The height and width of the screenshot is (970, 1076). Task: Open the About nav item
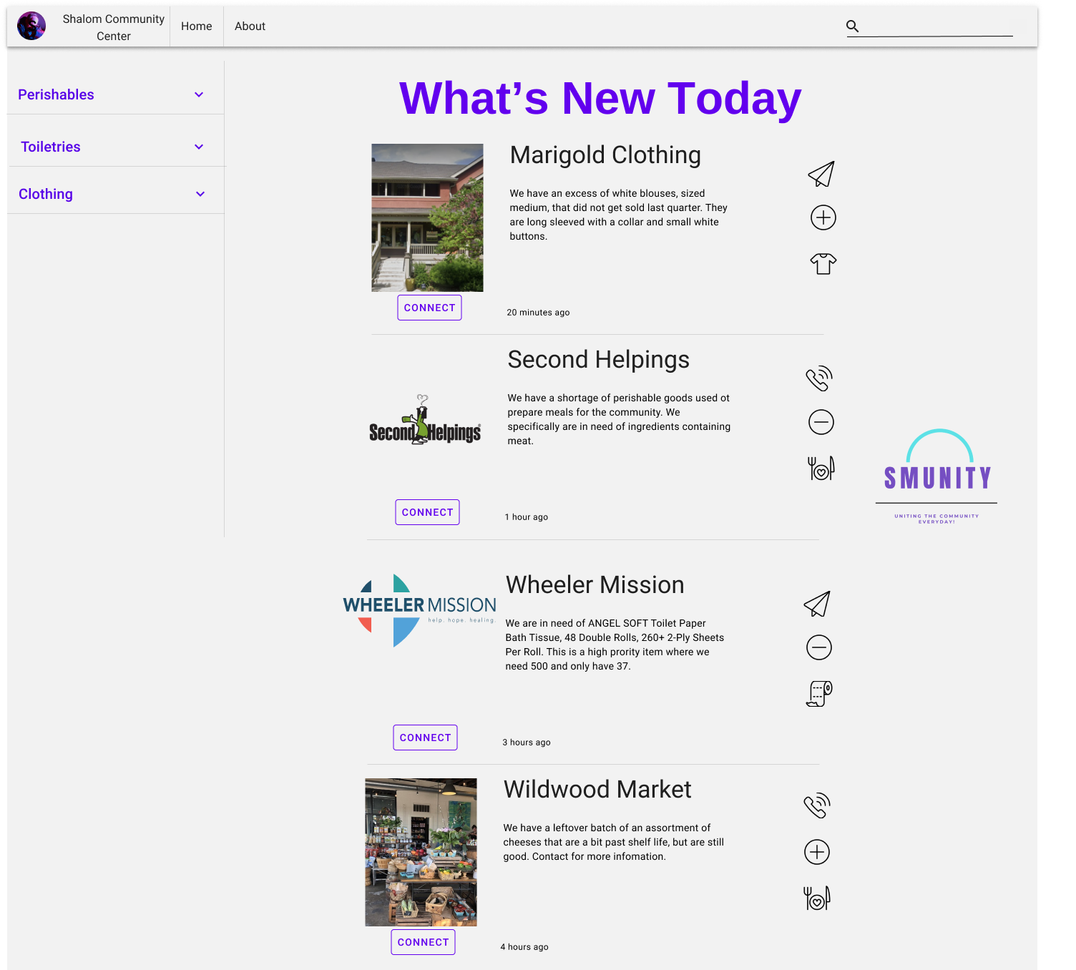pos(250,26)
